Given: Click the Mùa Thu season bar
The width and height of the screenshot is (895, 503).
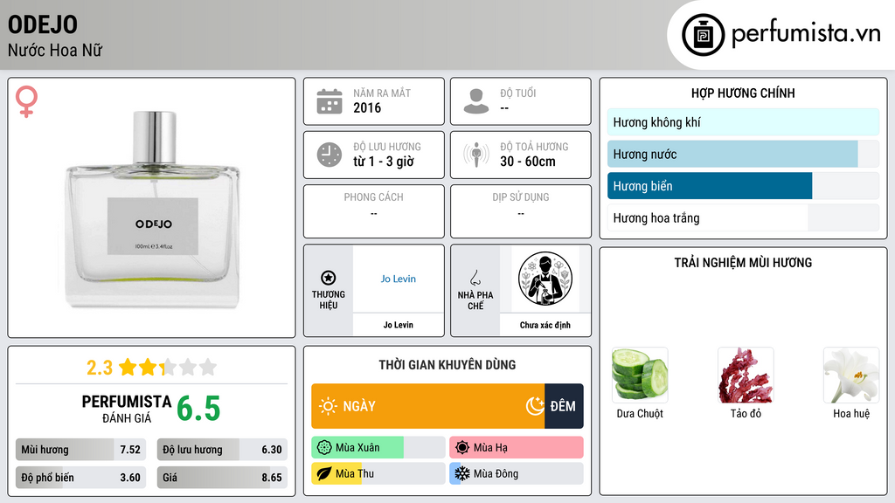Looking at the screenshot, I should point(378,473).
